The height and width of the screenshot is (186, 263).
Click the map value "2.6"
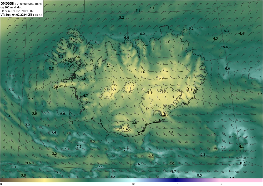point(77,57)
